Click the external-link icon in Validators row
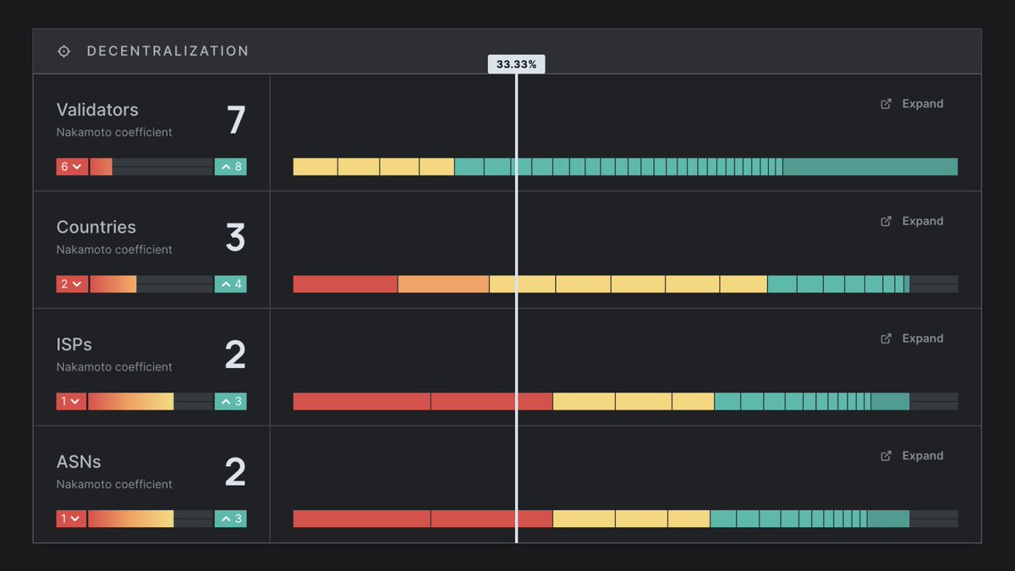1015x571 pixels. [886, 104]
